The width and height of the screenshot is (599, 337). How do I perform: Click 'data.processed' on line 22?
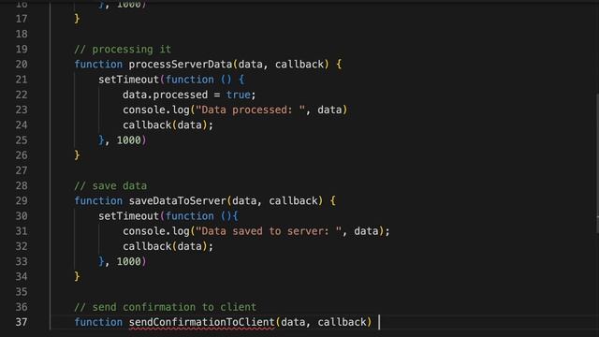coord(165,95)
